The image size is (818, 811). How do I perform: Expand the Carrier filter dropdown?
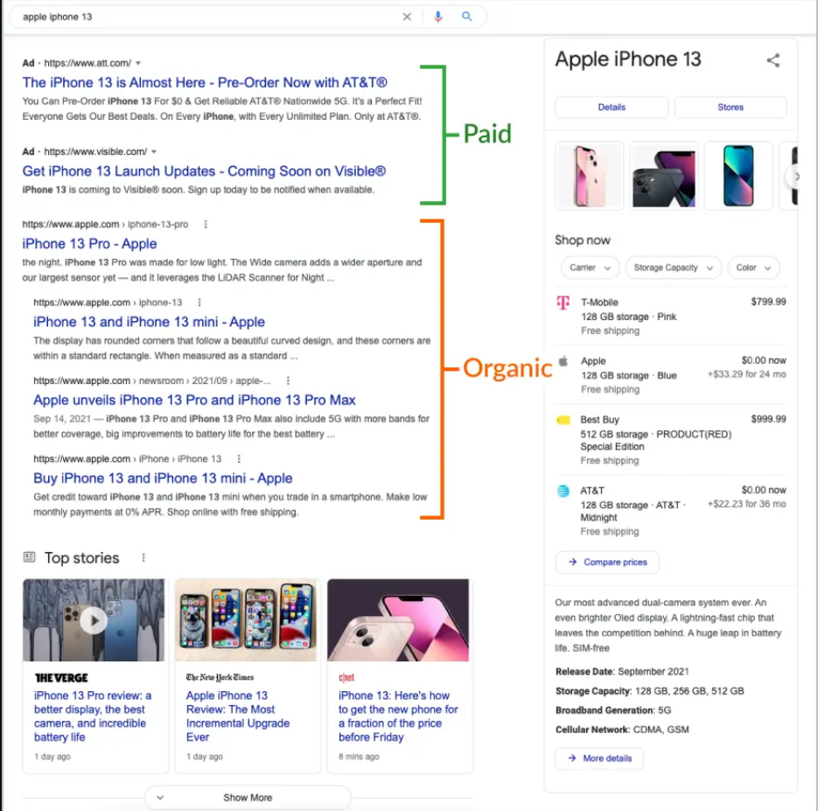tap(588, 268)
